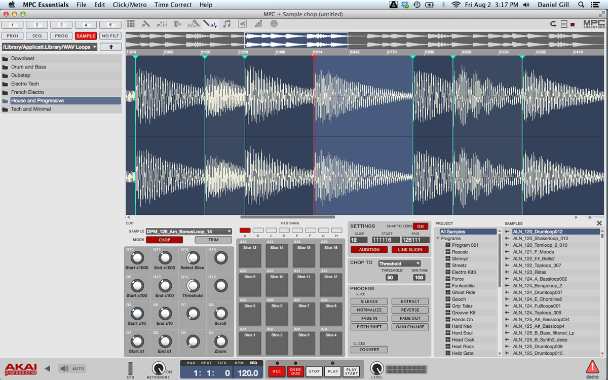The height and width of the screenshot is (380, 608).
Task: Open the WAV Loops path dropdown
Action: 50,47
